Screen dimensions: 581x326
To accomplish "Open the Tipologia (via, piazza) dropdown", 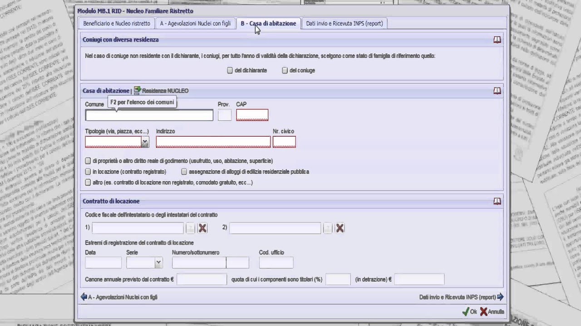I will click(x=145, y=142).
